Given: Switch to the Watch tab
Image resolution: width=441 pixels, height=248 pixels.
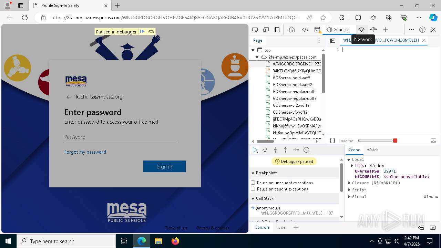Looking at the screenshot, I should pos(372,150).
